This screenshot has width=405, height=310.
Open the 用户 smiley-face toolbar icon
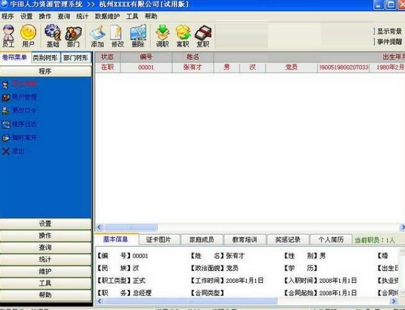coord(28,36)
